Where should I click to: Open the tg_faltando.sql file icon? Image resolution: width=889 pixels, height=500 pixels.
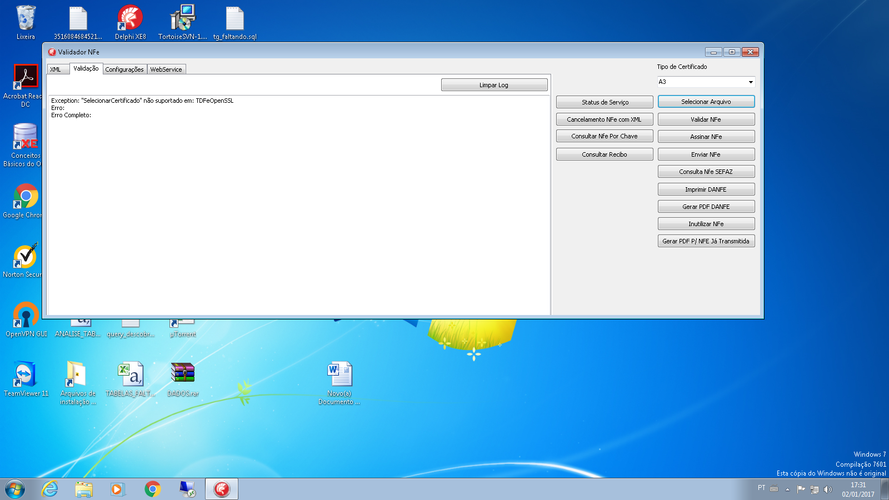coord(235,22)
